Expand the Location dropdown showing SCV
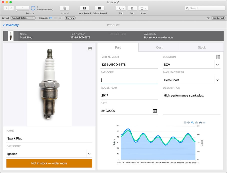 217,65
